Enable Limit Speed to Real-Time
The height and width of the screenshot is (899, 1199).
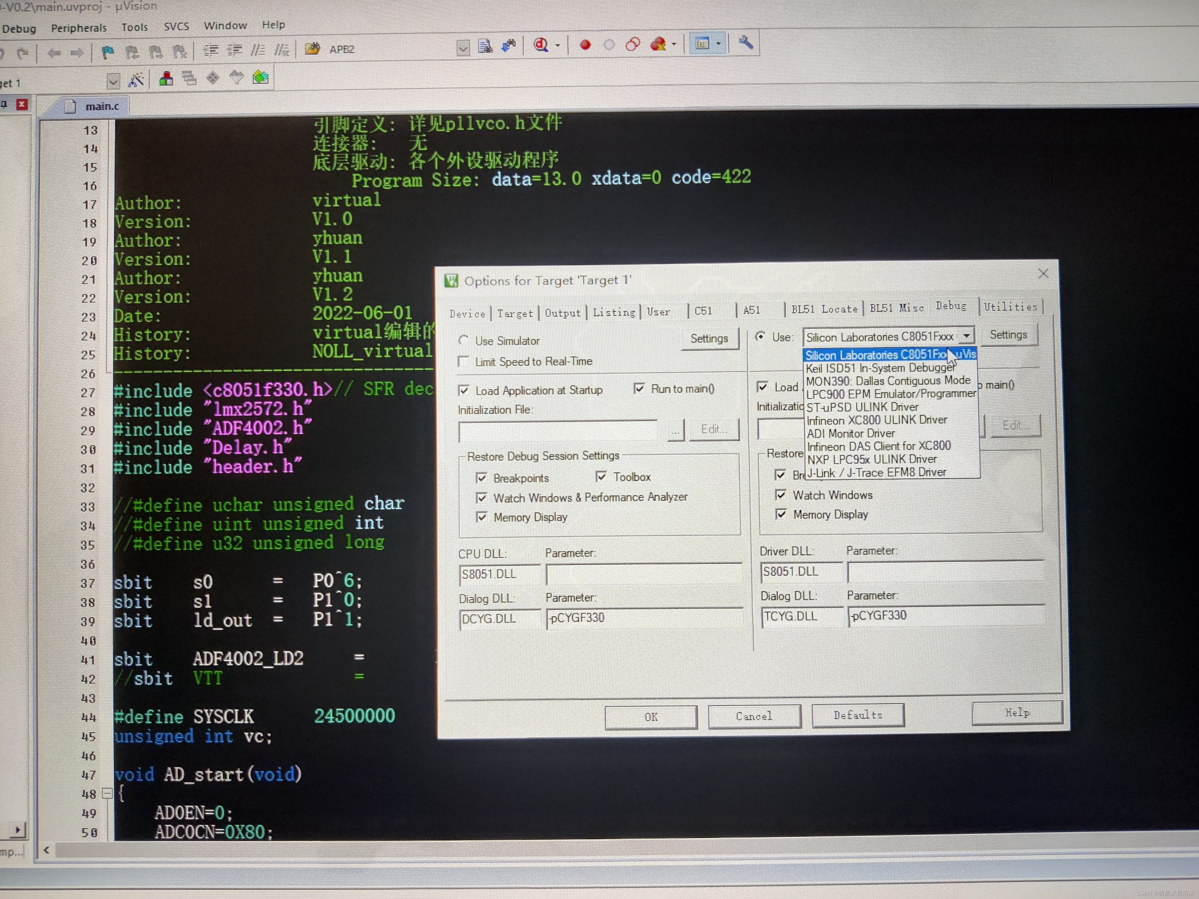coord(464,361)
